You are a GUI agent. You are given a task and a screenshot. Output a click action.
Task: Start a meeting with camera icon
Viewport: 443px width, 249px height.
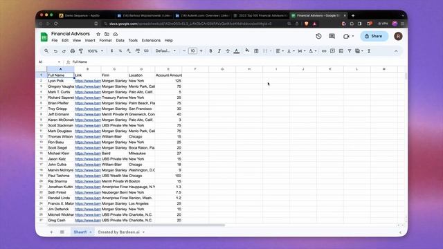(346, 36)
